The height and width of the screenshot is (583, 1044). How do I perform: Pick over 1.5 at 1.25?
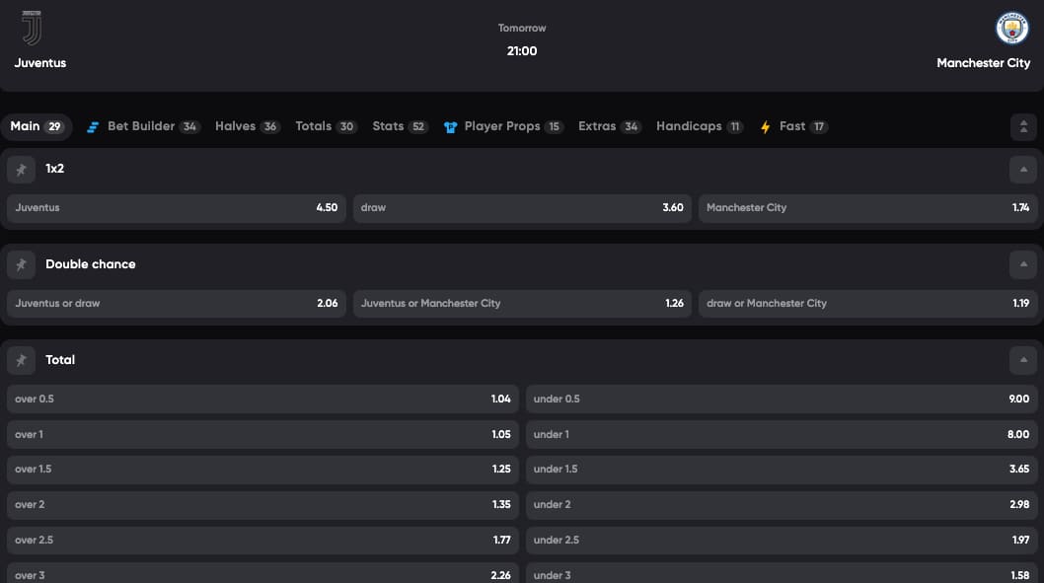tap(263, 470)
